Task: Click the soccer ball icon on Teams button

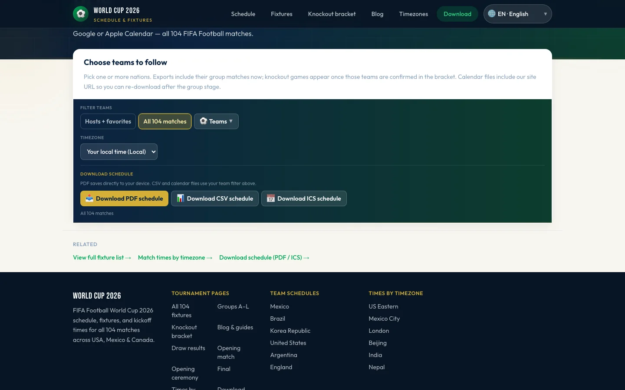Action: click(x=203, y=121)
